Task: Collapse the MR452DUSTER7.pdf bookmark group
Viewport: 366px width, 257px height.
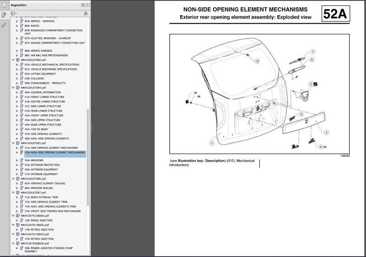Action: 13,193
